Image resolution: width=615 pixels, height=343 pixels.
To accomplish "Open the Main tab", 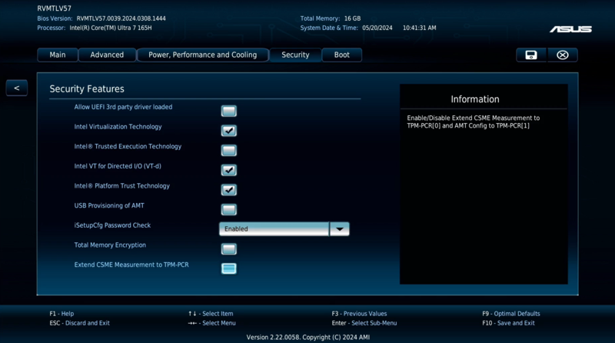I will point(57,55).
